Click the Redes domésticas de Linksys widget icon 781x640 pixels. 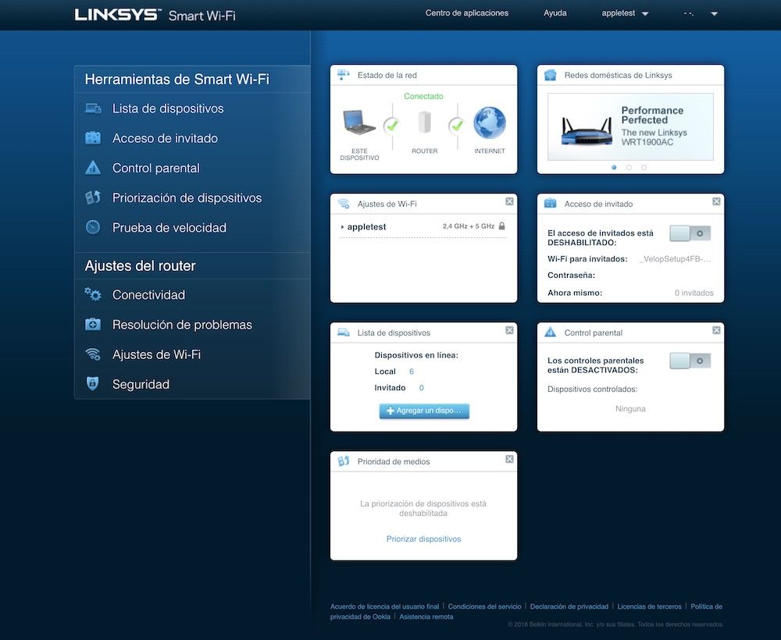click(551, 75)
